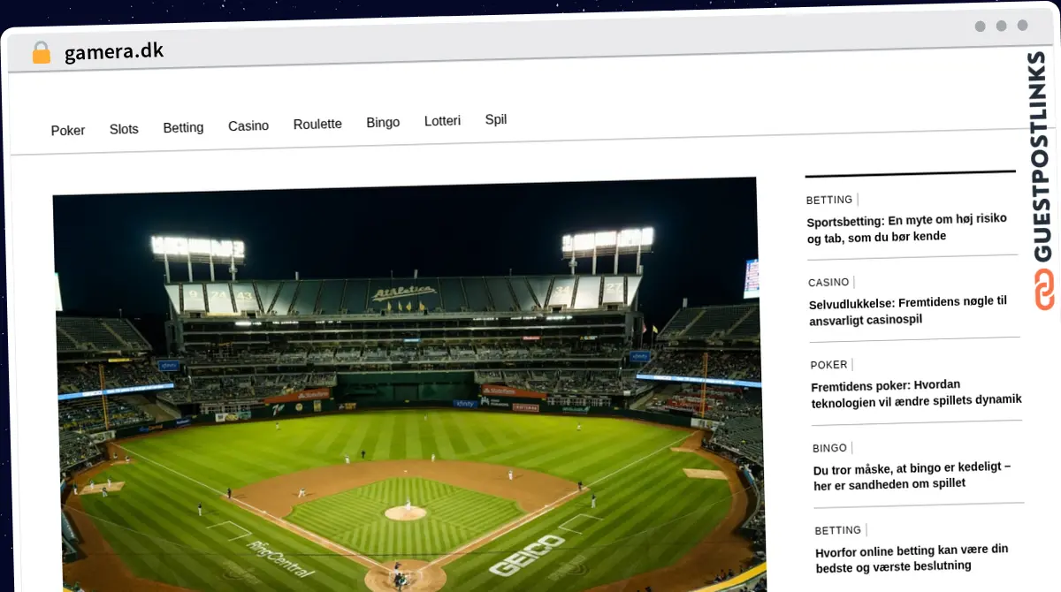Click the gamera.dk address text
The width and height of the screenshot is (1061, 592).
point(114,51)
